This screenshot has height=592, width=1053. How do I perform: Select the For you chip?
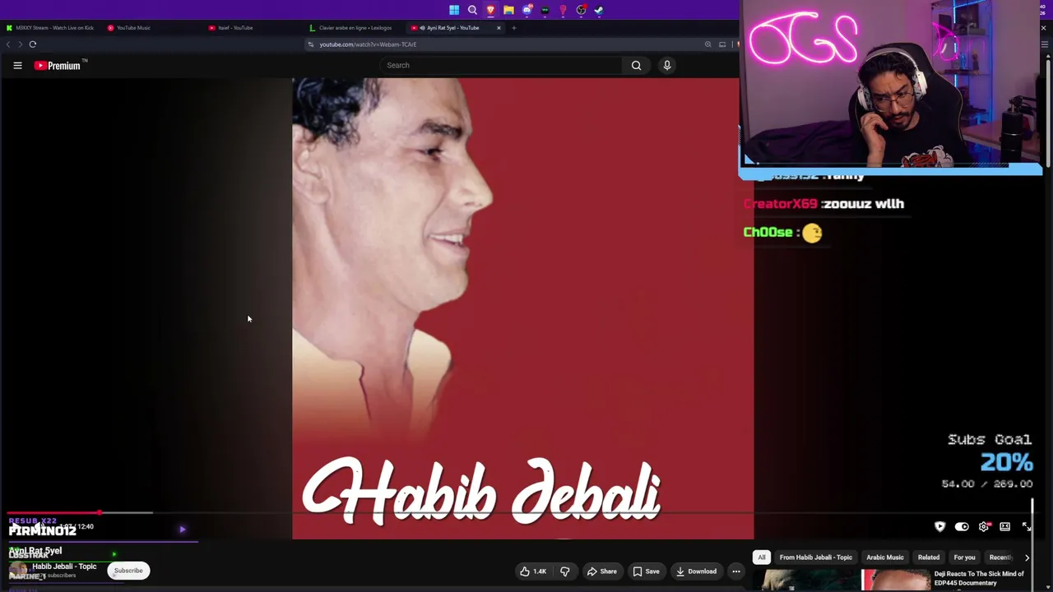(964, 557)
